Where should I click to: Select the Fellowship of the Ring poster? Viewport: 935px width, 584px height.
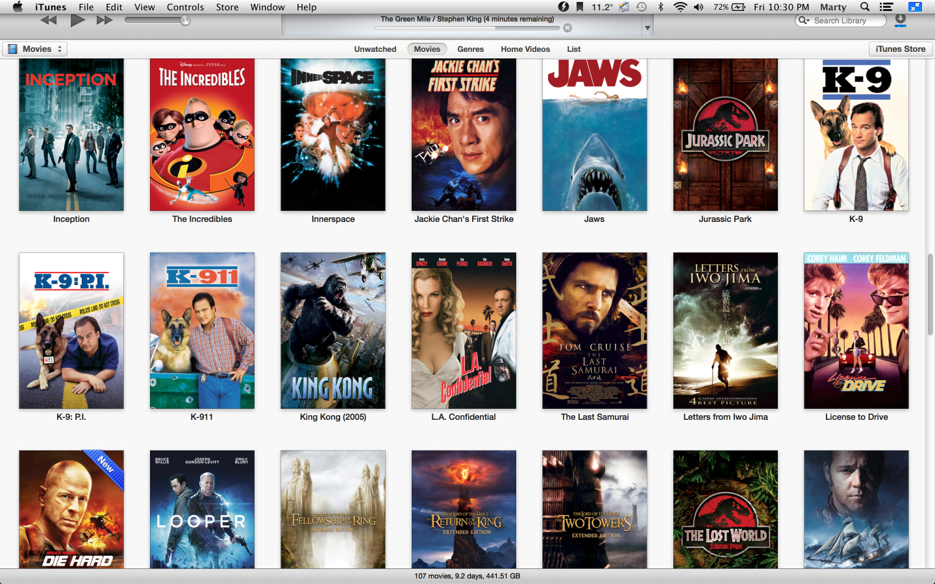coord(333,509)
